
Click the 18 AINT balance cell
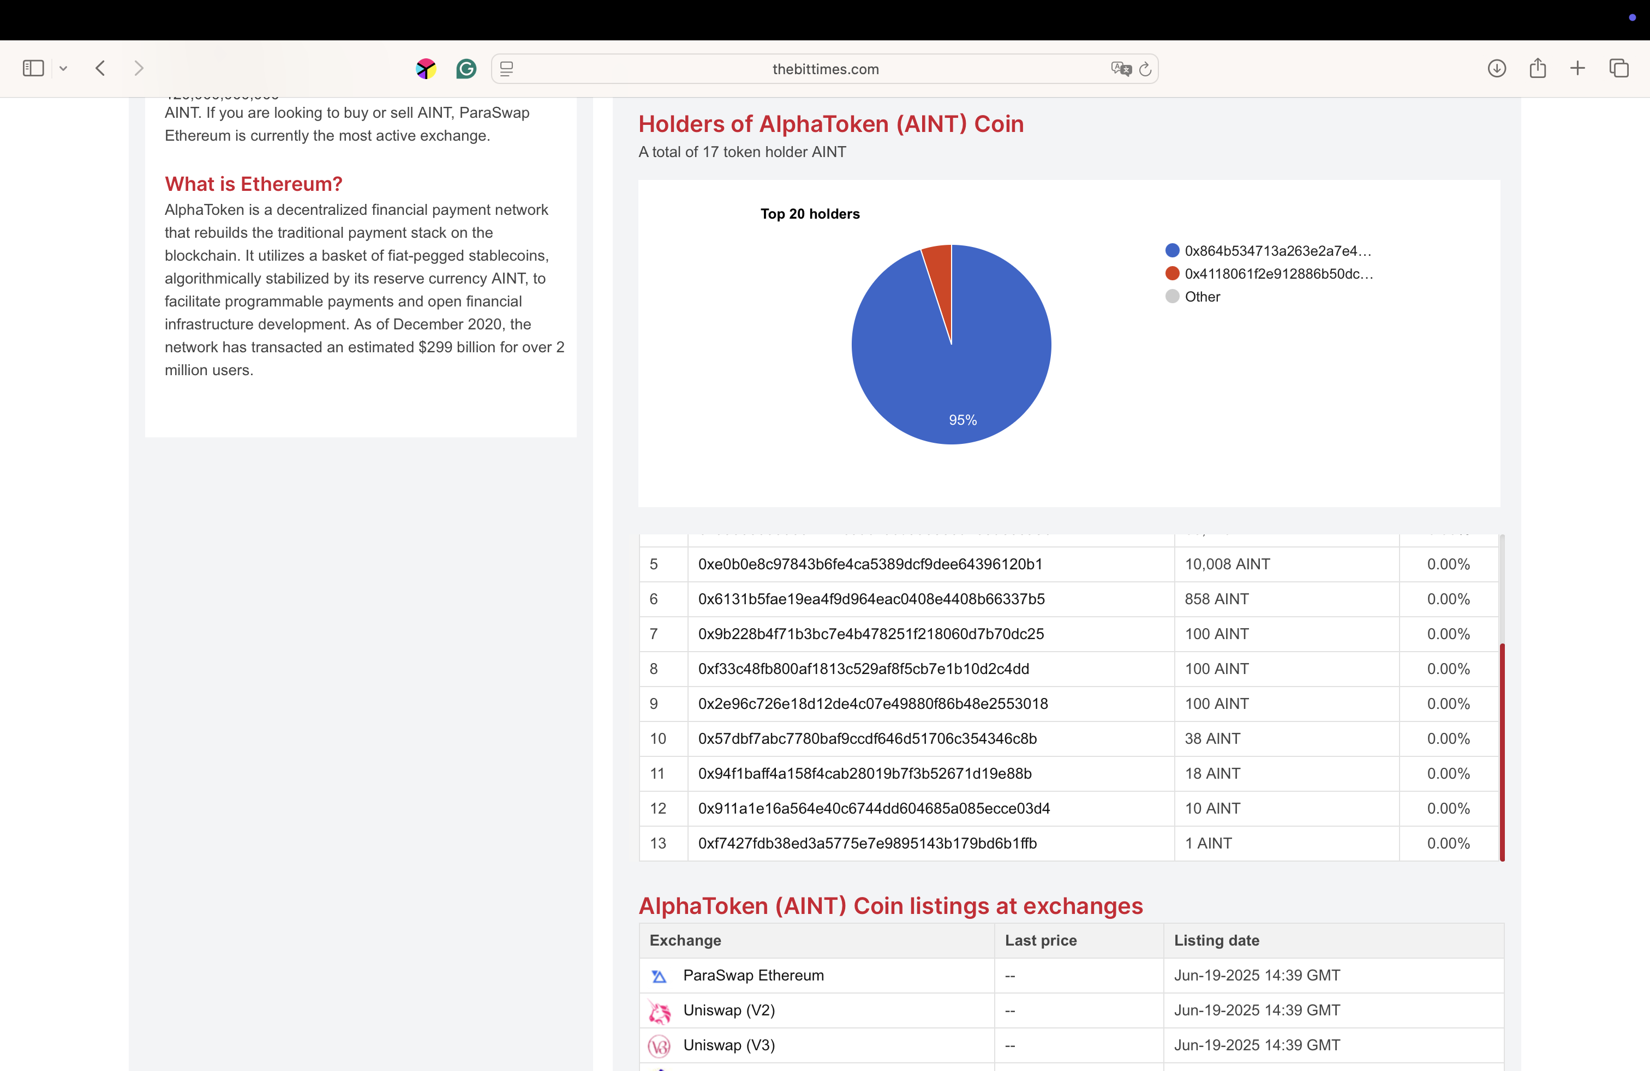[1287, 774]
